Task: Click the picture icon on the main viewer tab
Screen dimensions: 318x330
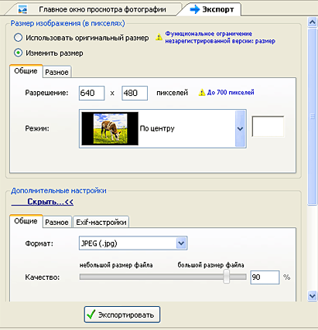Action: coord(22,10)
